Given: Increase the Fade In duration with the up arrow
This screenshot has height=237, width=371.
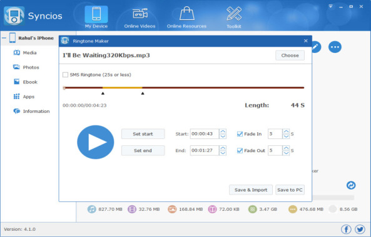Looking at the screenshot, I should click(286, 132).
